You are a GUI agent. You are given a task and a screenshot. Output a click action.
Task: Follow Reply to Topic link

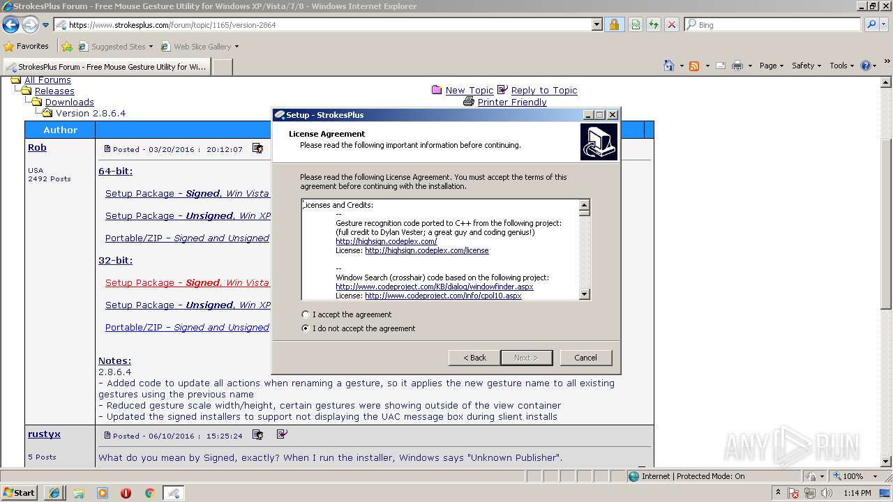click(544, 91)
